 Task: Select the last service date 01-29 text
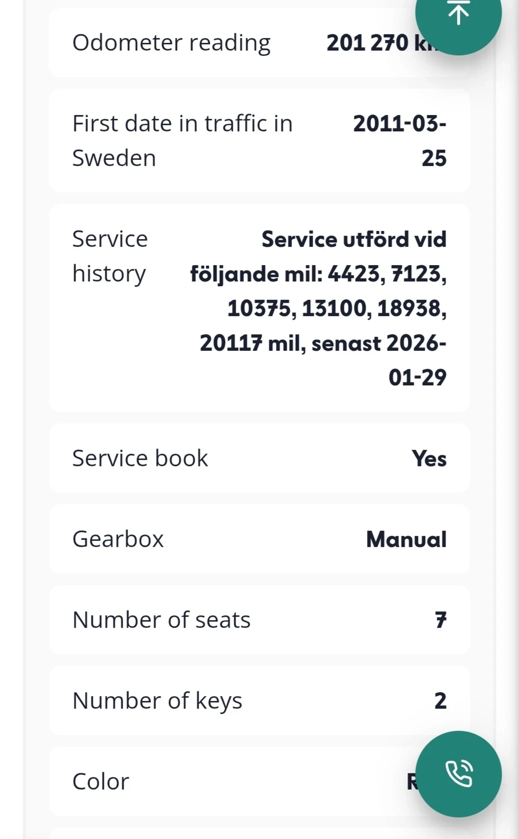coord(417,378)
